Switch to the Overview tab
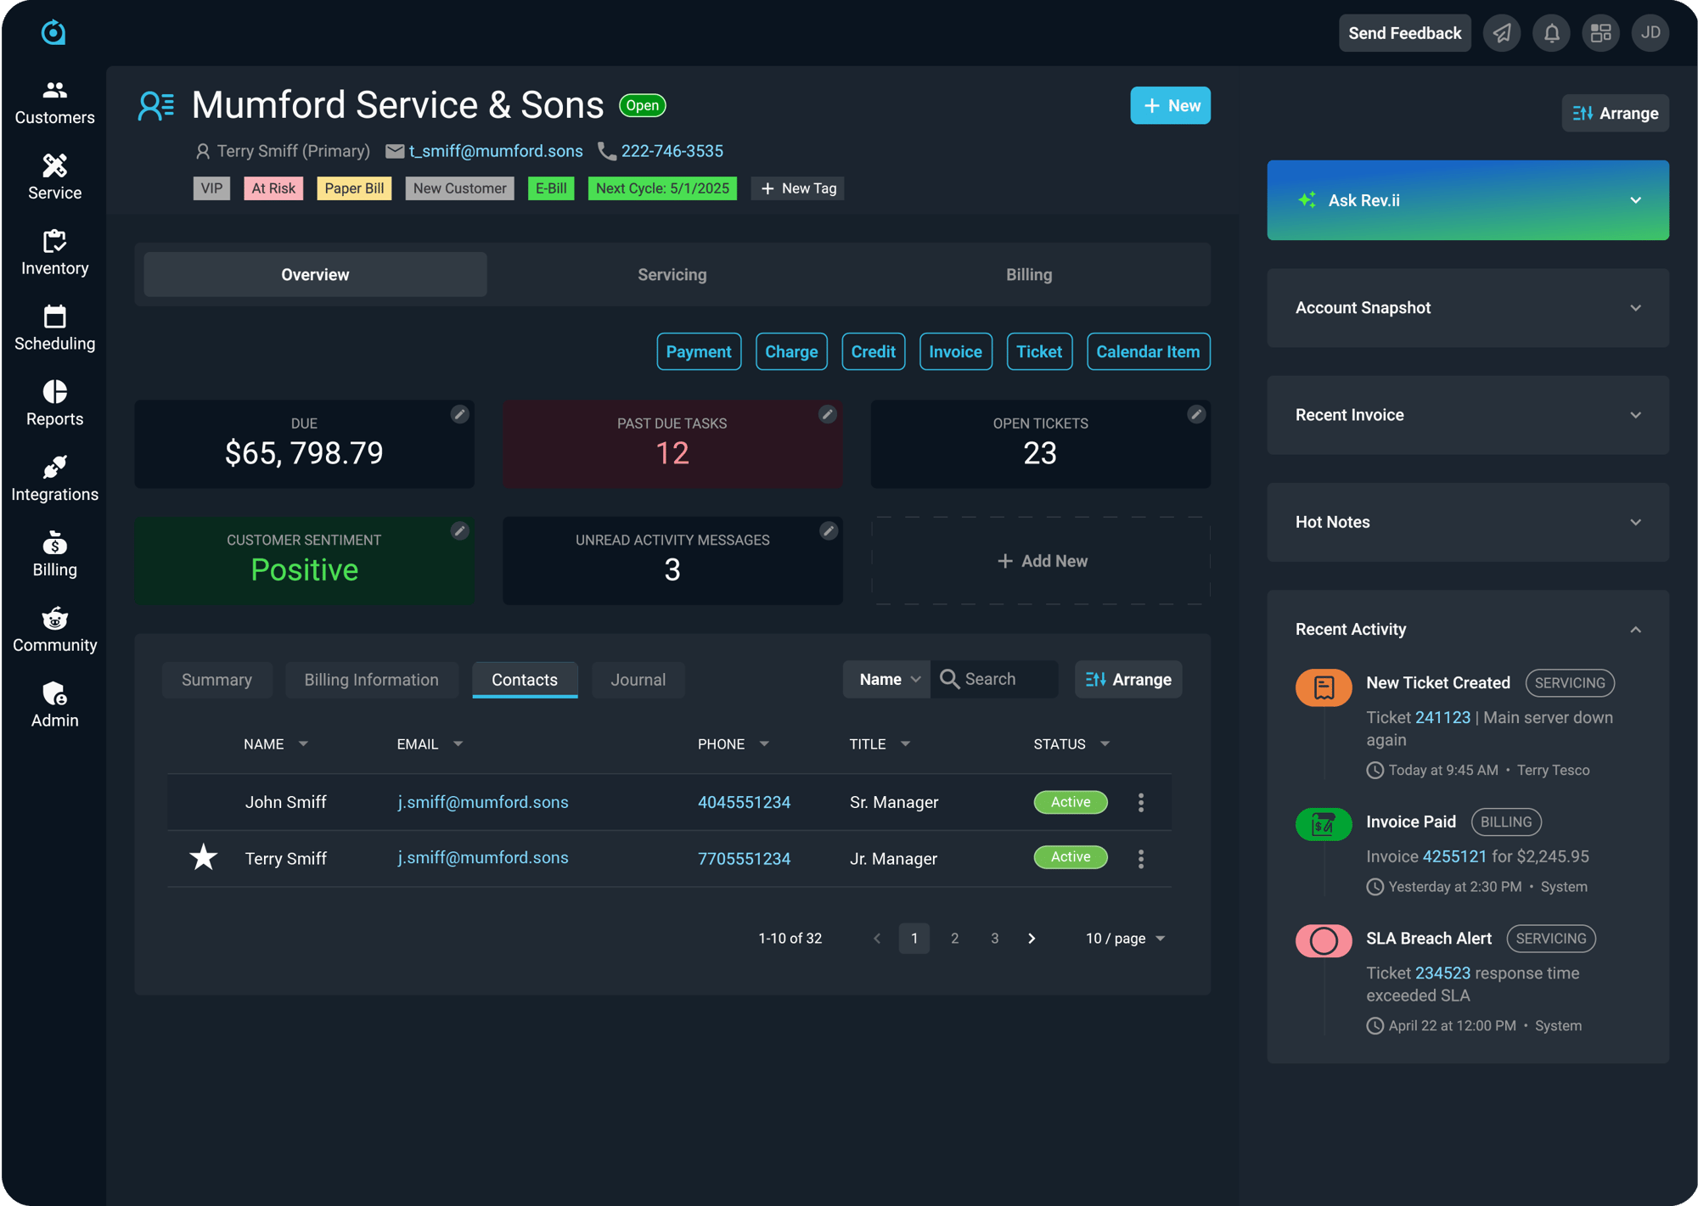Screen dimensions: 1698x1206 [x=315, y=275]
